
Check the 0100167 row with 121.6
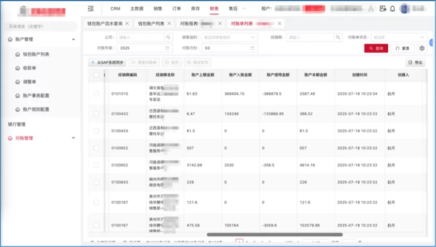[96, 202]
